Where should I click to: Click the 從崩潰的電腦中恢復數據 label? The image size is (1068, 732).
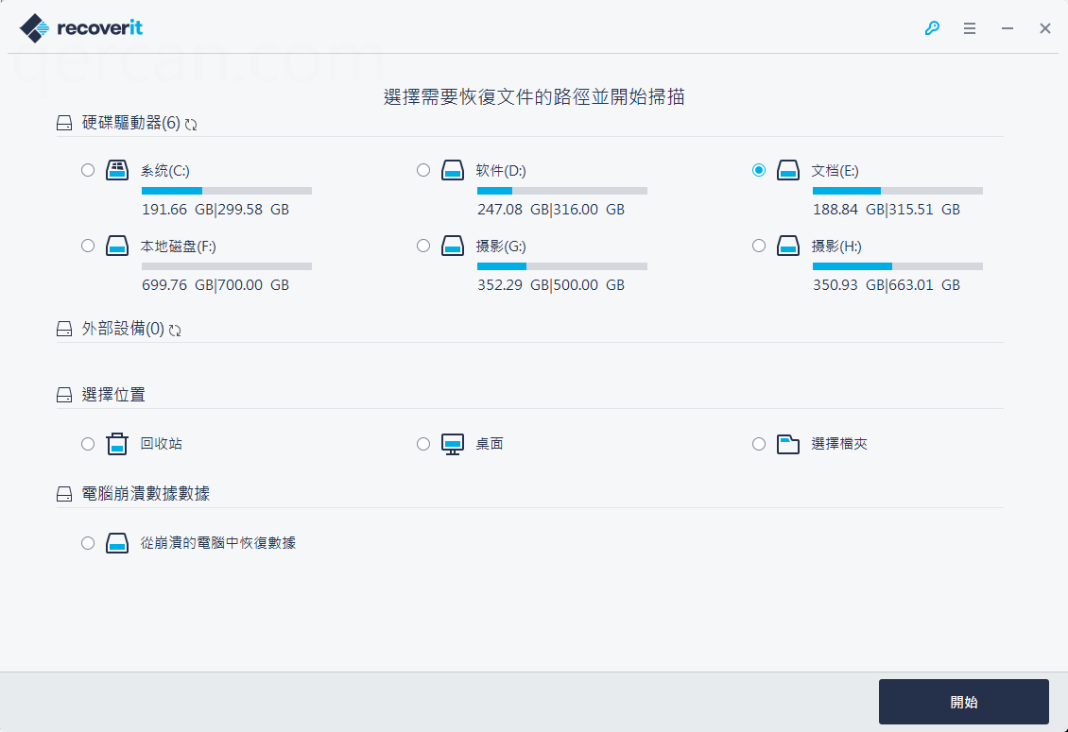click(x=218, y=543)
